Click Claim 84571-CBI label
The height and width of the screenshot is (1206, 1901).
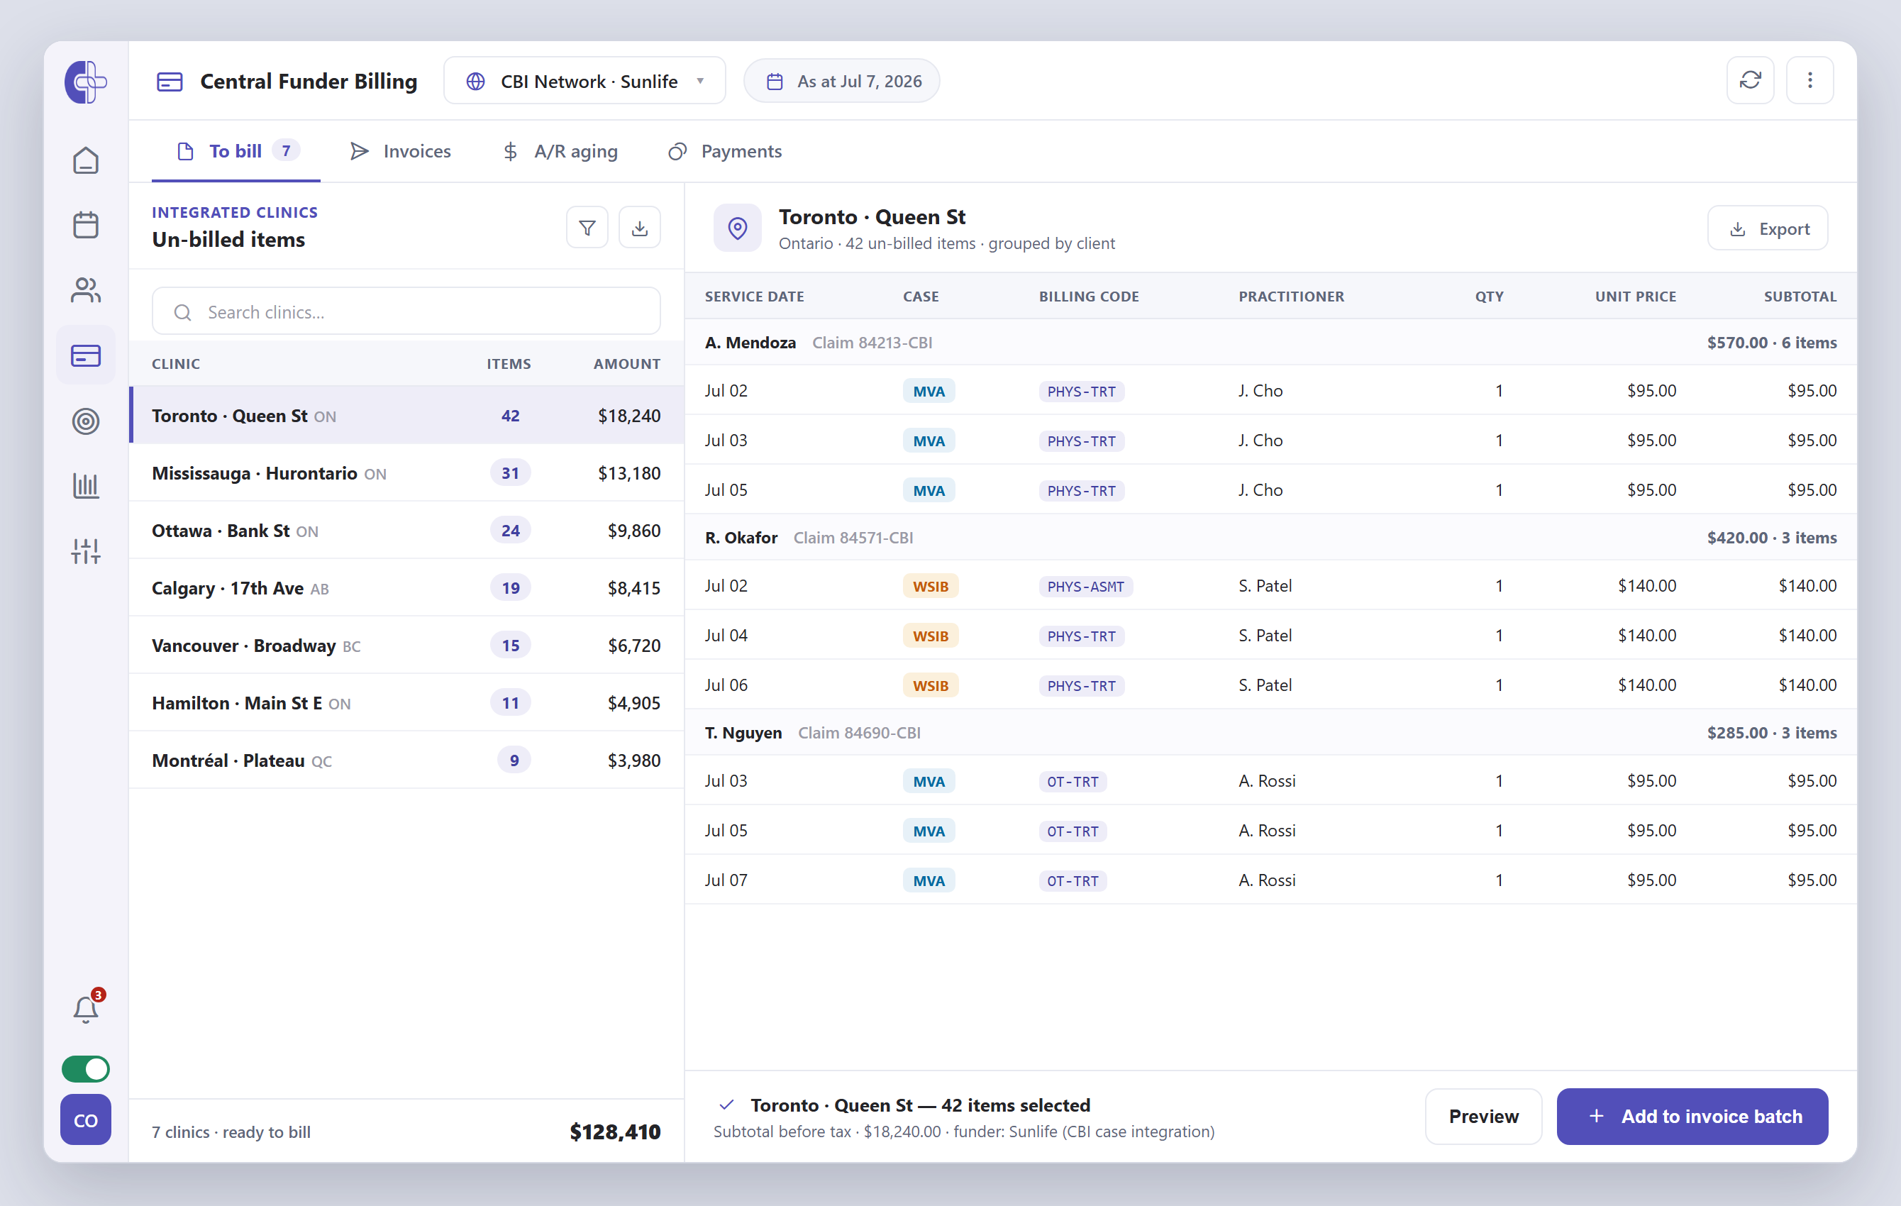(853, 538)
